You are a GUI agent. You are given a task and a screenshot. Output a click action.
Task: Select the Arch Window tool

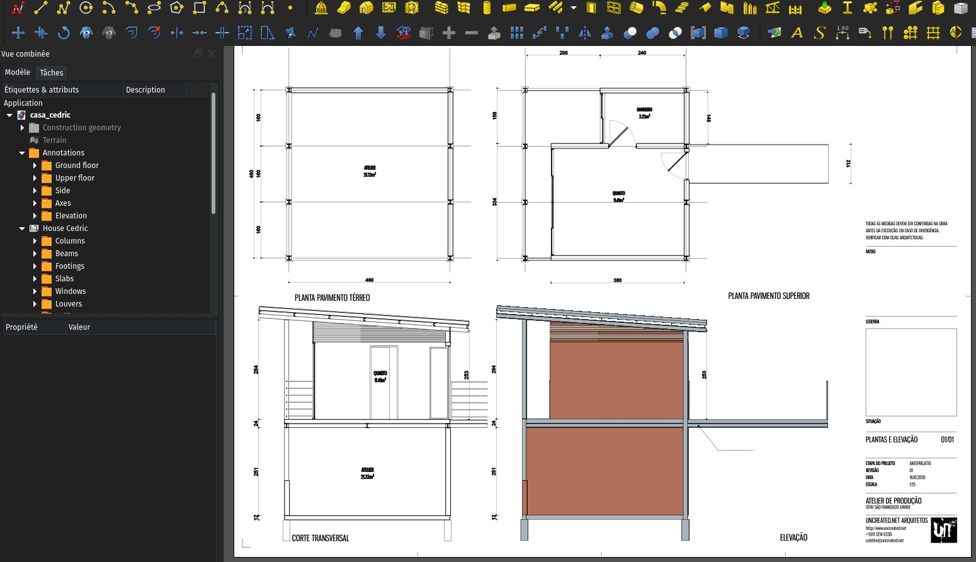(x=613, y=8)
